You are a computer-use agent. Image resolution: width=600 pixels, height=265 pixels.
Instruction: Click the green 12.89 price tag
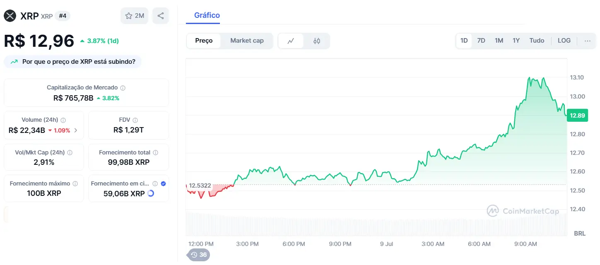577,116
